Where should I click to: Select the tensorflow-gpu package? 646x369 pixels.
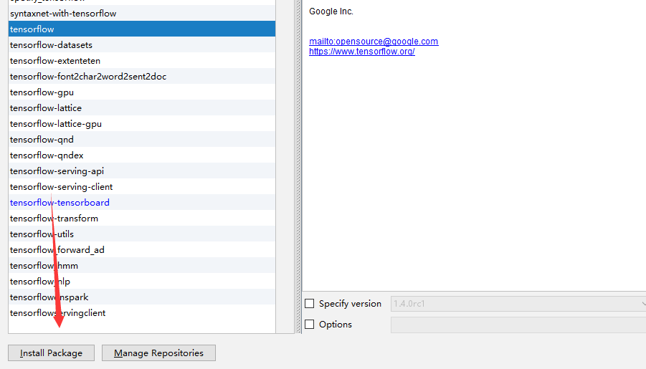coord(142,92)
